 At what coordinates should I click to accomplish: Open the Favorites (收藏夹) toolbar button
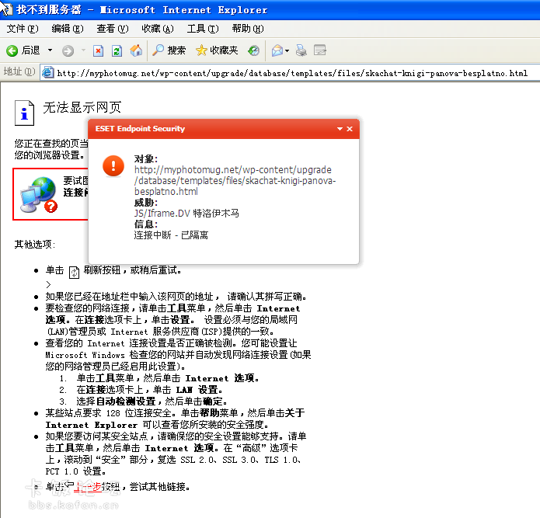point(217,50)
